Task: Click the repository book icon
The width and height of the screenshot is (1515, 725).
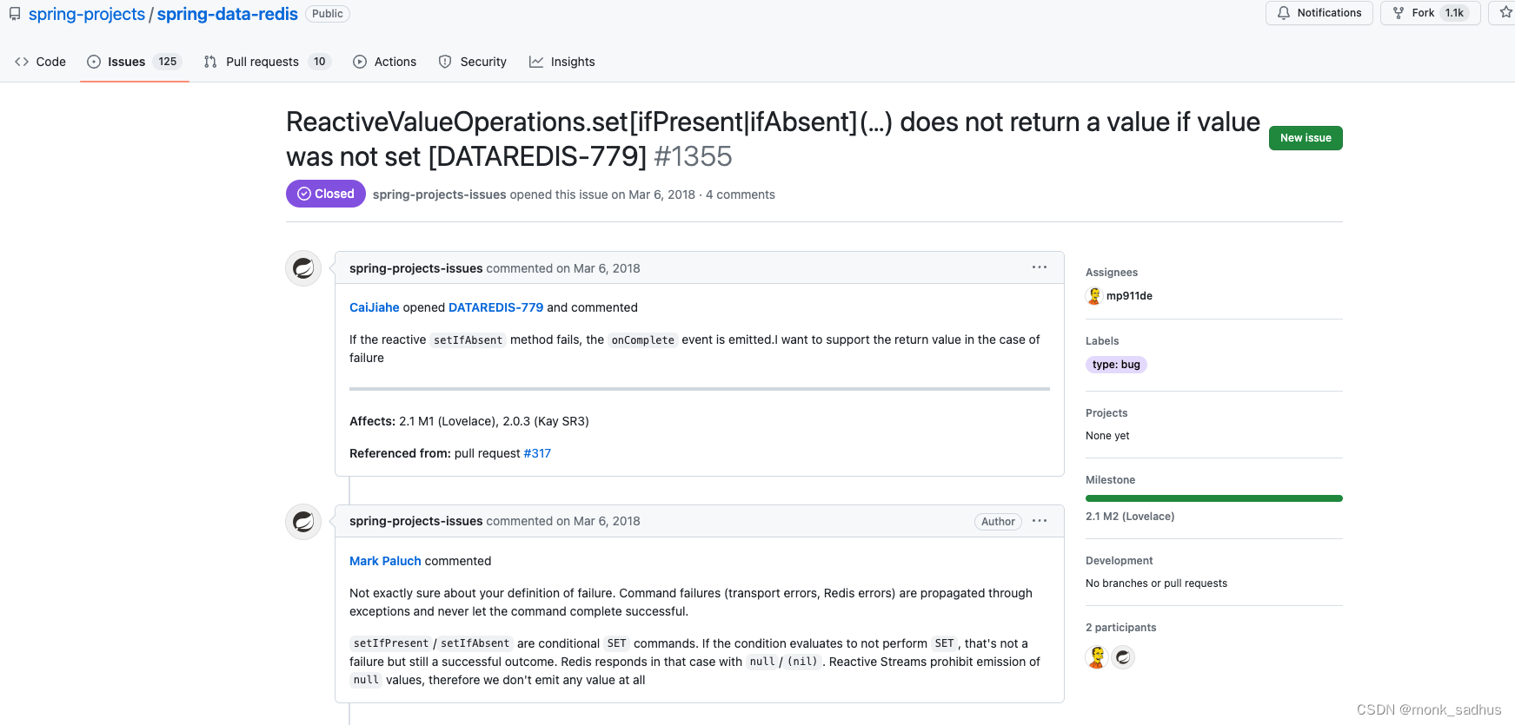Action: tap(15, 14)
